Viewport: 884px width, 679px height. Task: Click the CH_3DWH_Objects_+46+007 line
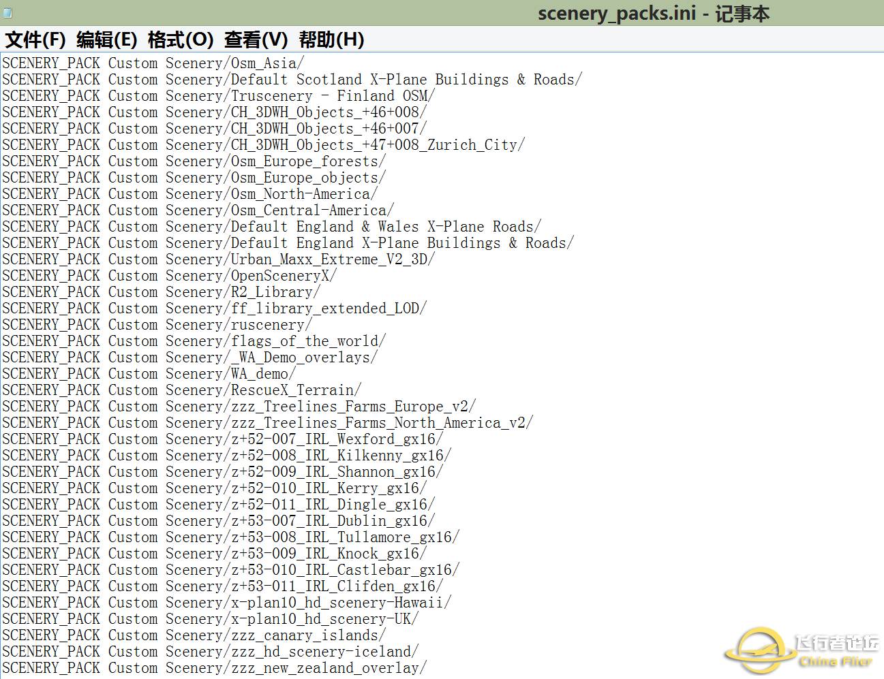pos(214,129)
